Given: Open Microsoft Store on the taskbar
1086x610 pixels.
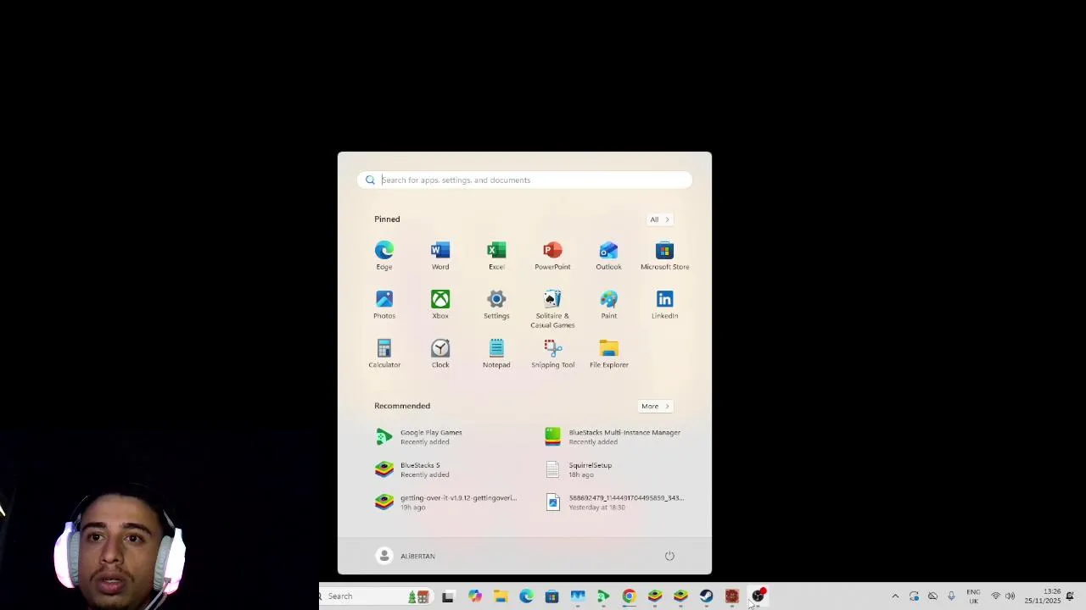Looking at the screenshot, I should [551, 596].
